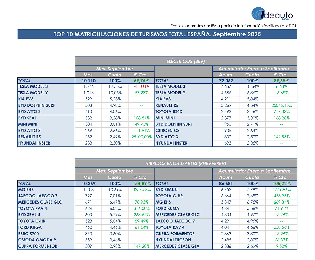Click the PHEV accumulated total 86.681
The image size is (315, 260).
[226, 183]
